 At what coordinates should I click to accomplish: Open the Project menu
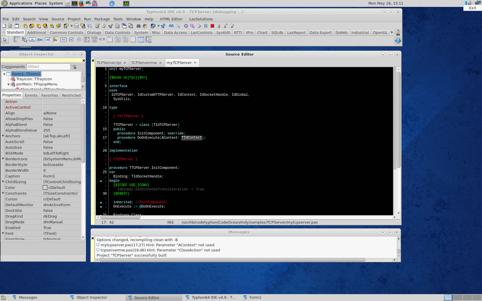click(x=74, y=19)
